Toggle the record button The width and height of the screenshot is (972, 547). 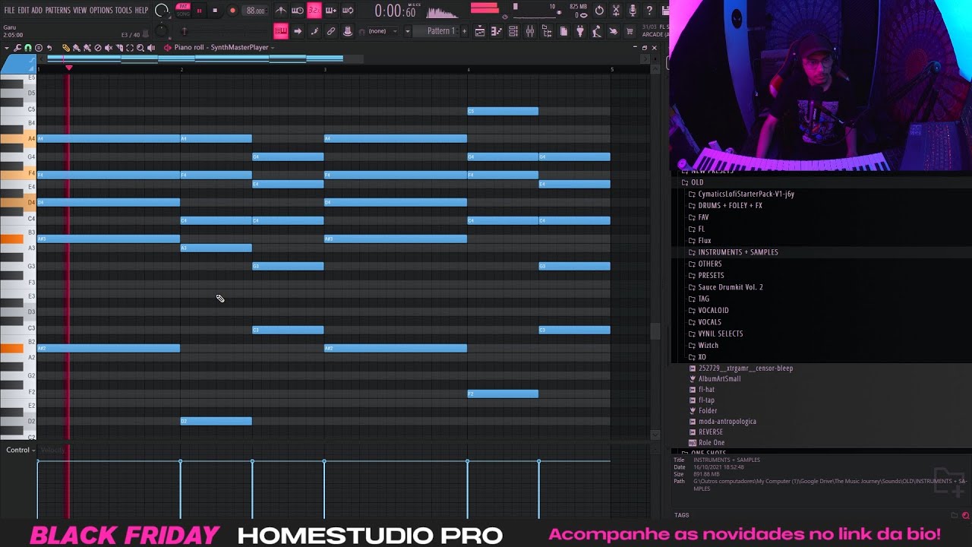click(232, 11)
